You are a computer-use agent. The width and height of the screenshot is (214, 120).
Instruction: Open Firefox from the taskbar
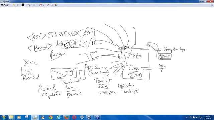coord(66,117)
